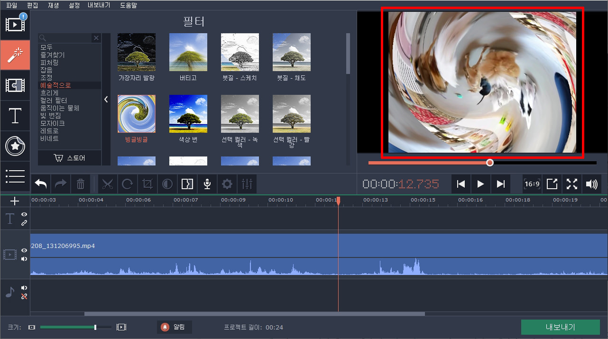Open the More tools list icon
Image resolution: width=608 pixels, height=339 pixels.
click(x=15, y=176)
